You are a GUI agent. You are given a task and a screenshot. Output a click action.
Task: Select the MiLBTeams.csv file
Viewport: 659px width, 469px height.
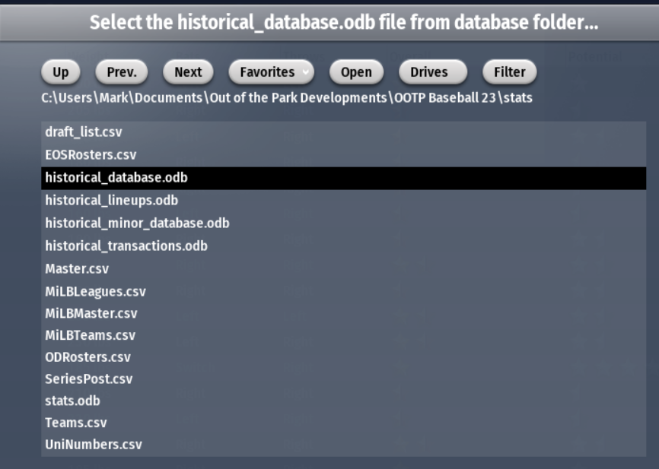[90, 335]
